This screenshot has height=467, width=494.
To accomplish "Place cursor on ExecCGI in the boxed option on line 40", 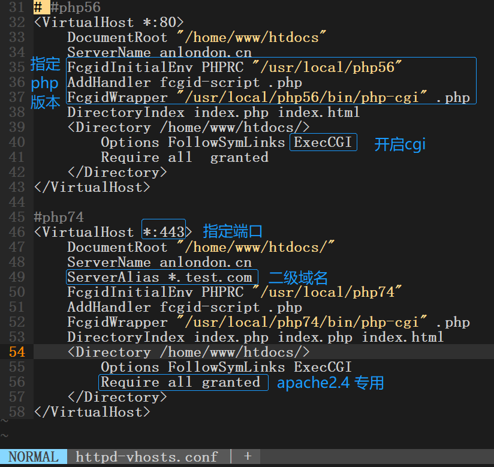I will tap(323, 142).
